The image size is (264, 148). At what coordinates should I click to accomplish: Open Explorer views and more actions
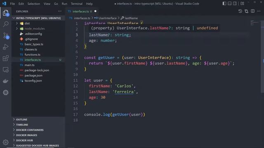(59, 11)
